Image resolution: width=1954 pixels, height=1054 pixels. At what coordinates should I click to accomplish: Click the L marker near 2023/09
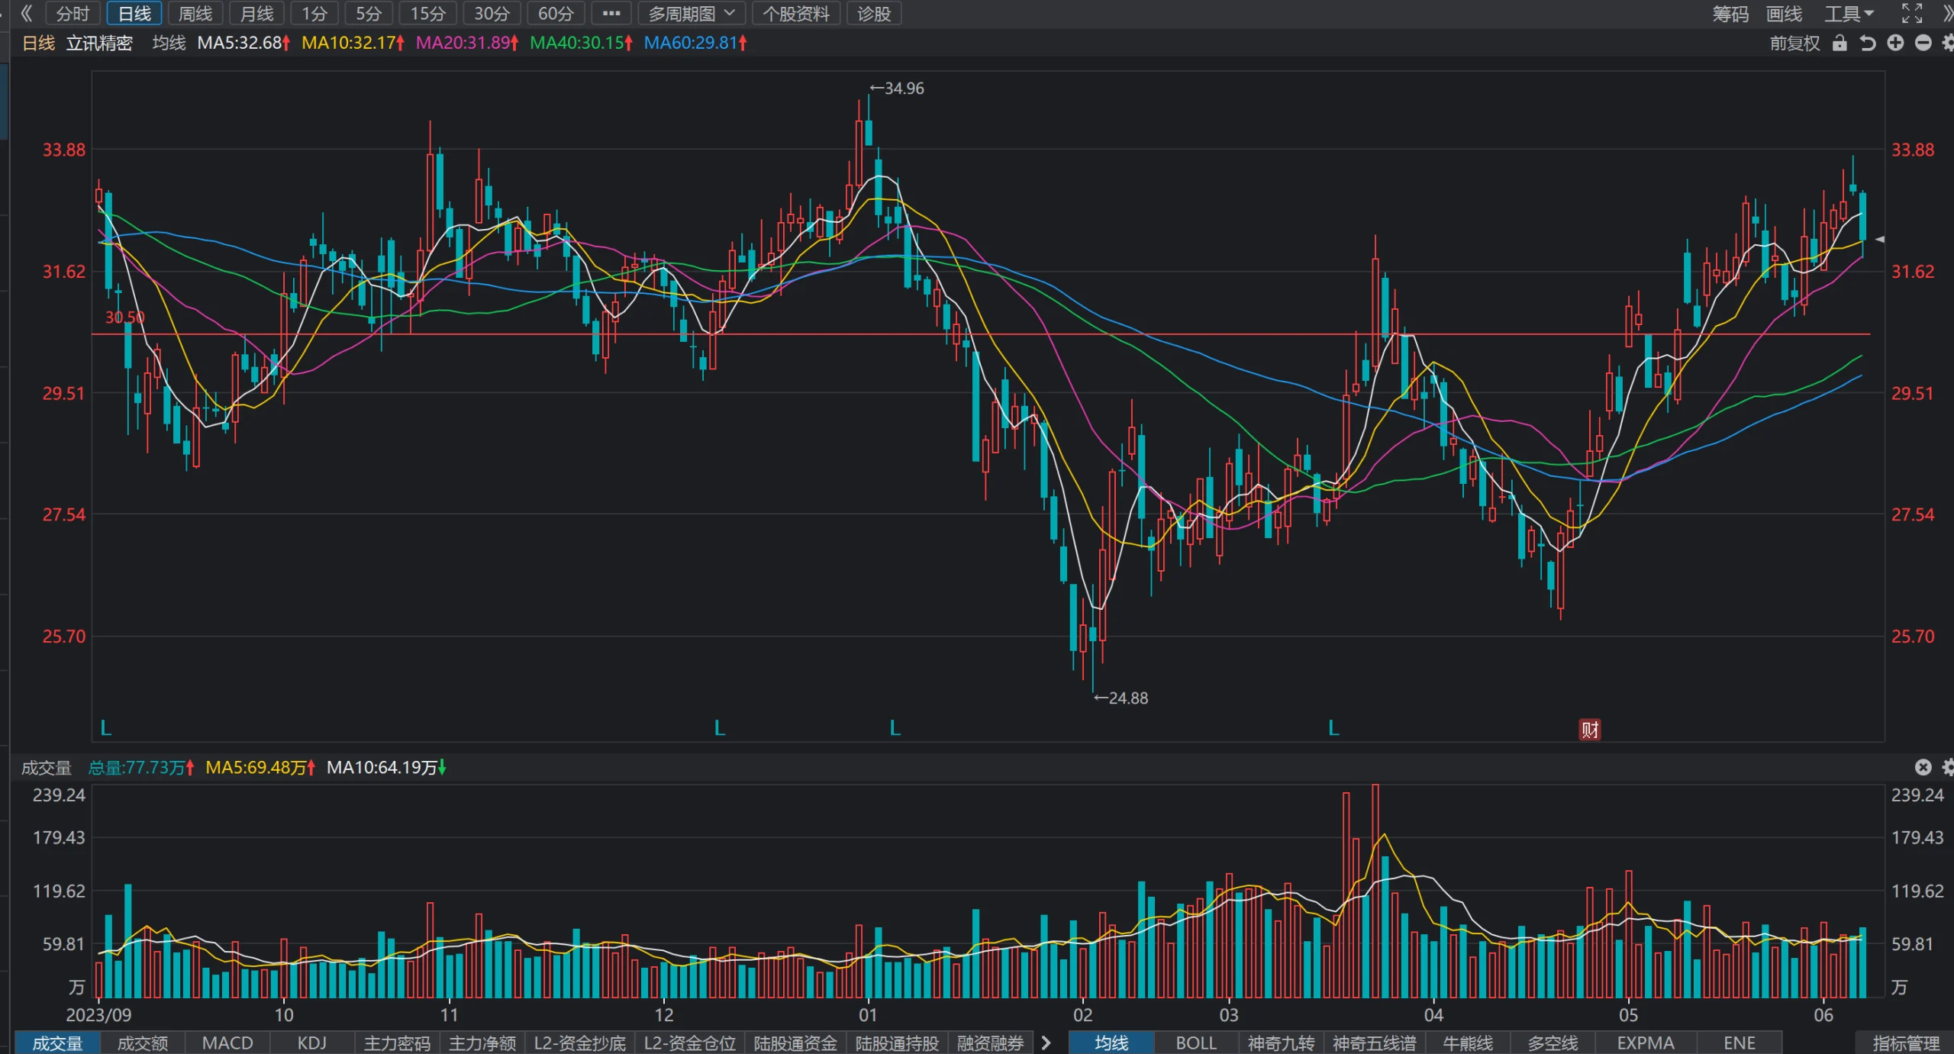pyautogui.click(x=106, y=728)
